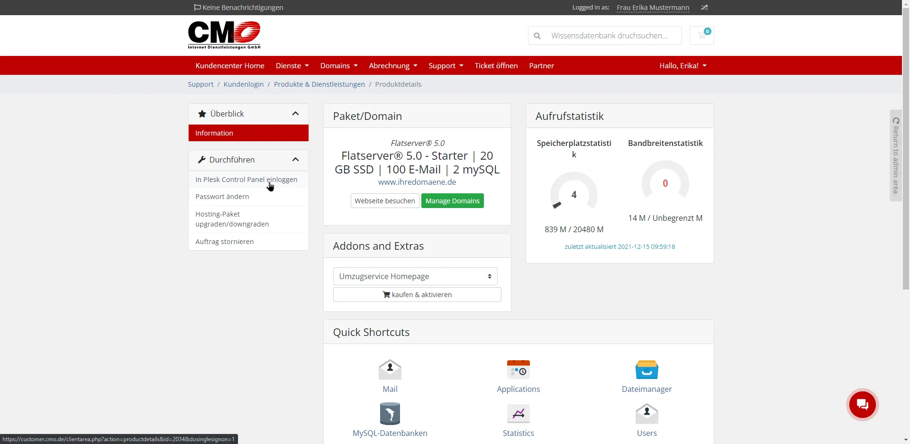The width and height of the screenshot is (910, 444).
Task: Open the MySQL-Datenbanken shortcut icon
Action: (x=390, y=414)
